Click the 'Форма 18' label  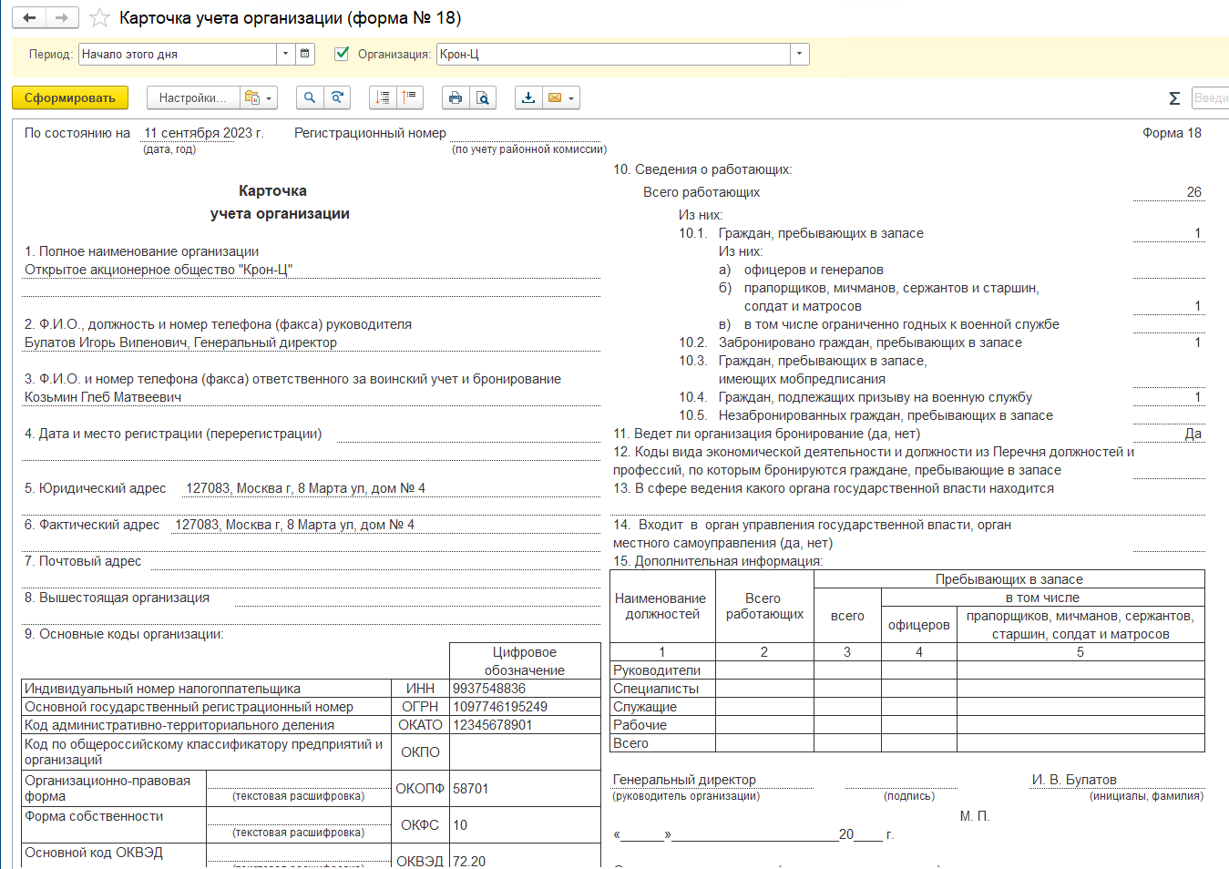(x=1172, y=133)
